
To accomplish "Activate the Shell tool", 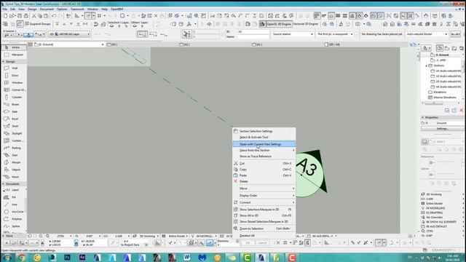I will [14, 126].
